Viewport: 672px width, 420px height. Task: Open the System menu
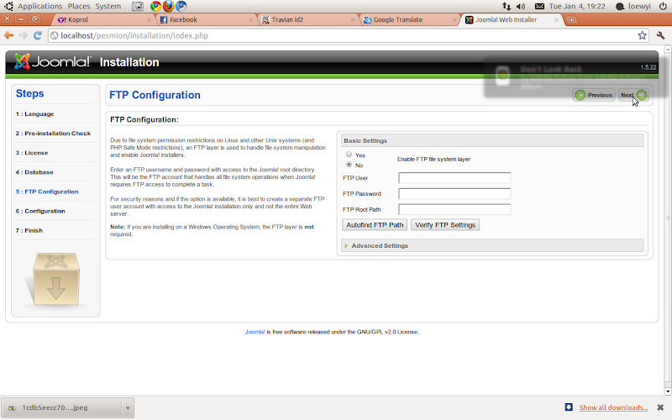(x=108, y=7)
